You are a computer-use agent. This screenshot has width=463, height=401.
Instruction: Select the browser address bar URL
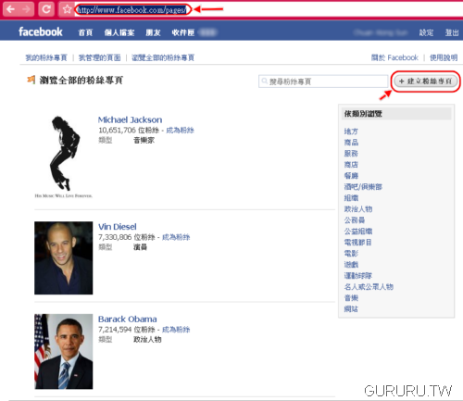[131, 10]
